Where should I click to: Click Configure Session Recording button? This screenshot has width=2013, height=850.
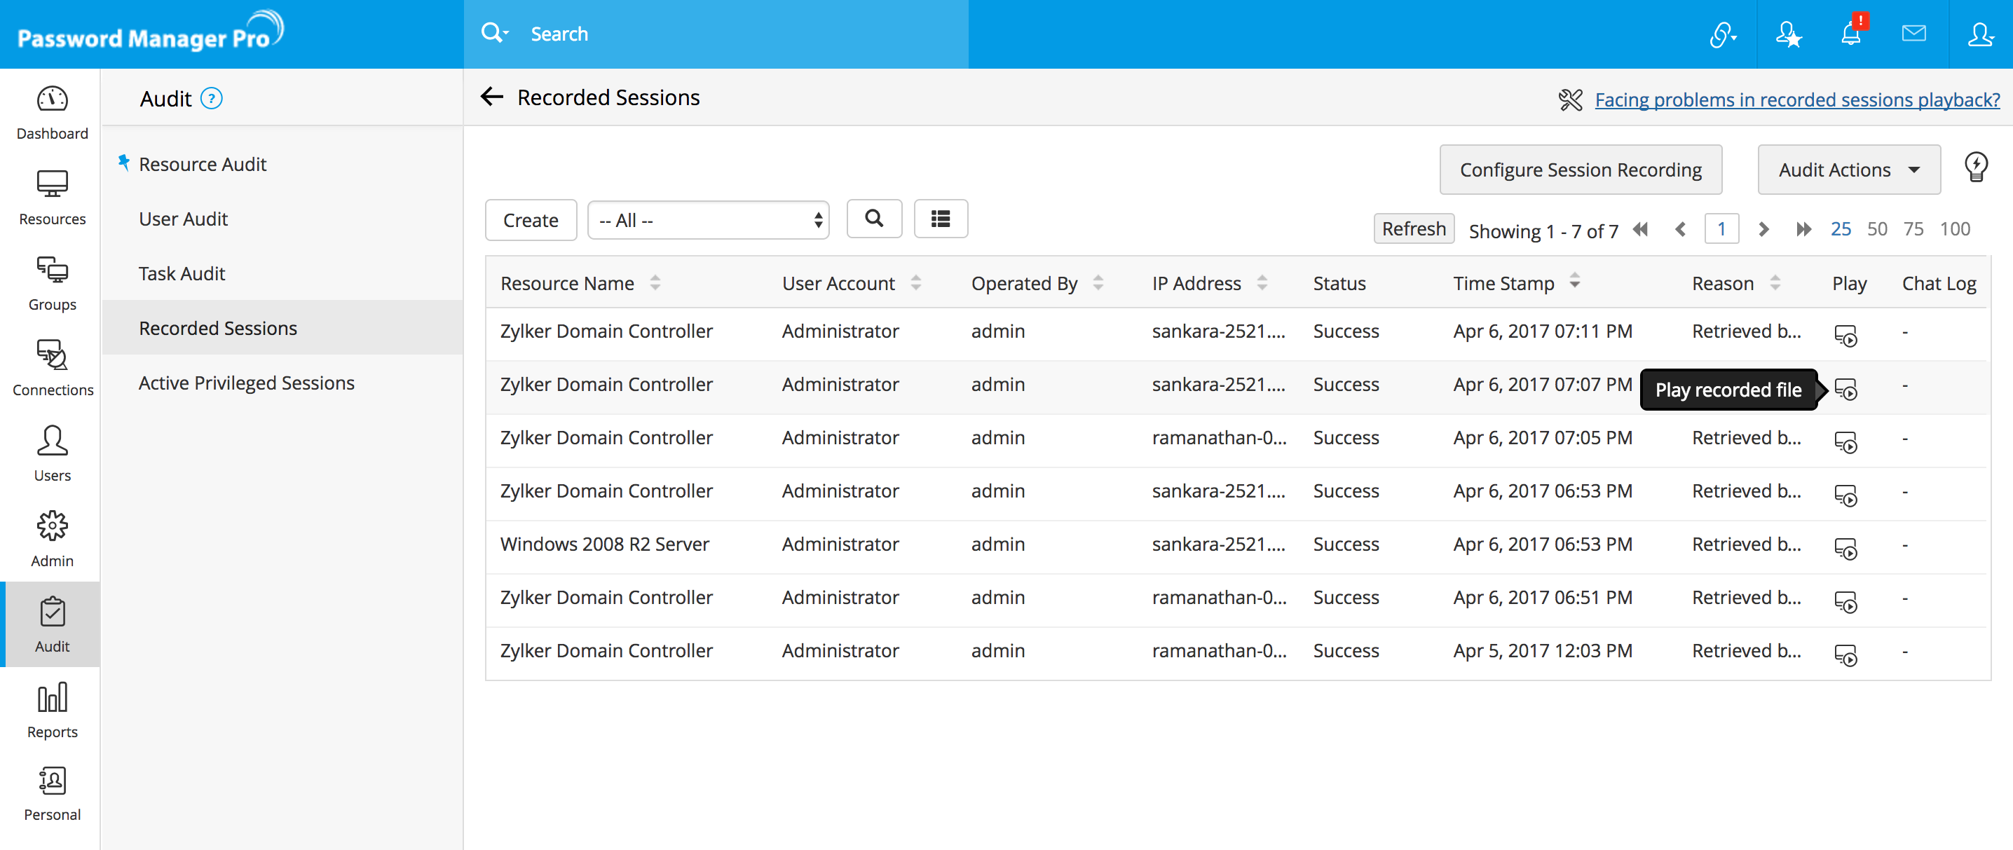click(1580, 170)
